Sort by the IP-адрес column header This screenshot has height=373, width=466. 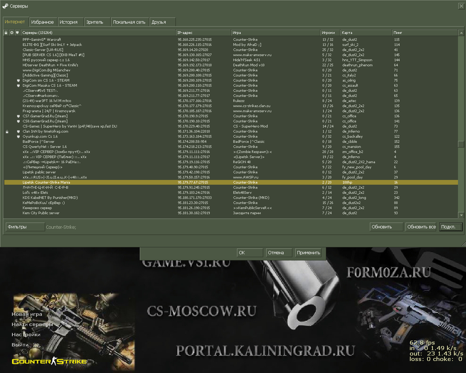(204, 32)
